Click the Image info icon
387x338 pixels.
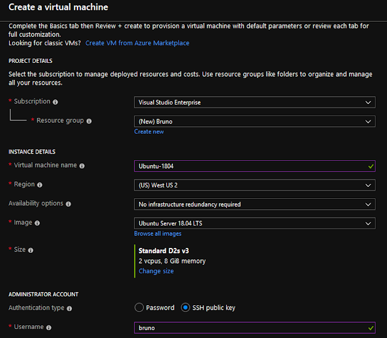37,223
